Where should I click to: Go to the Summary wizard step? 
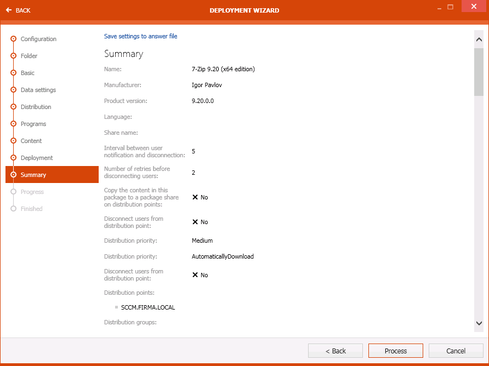[x=33, y=175]
